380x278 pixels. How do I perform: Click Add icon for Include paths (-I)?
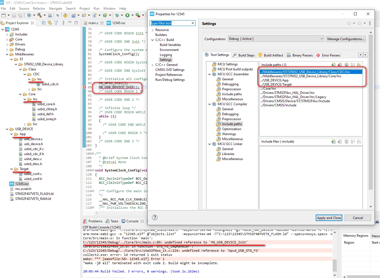coord(333,65)
